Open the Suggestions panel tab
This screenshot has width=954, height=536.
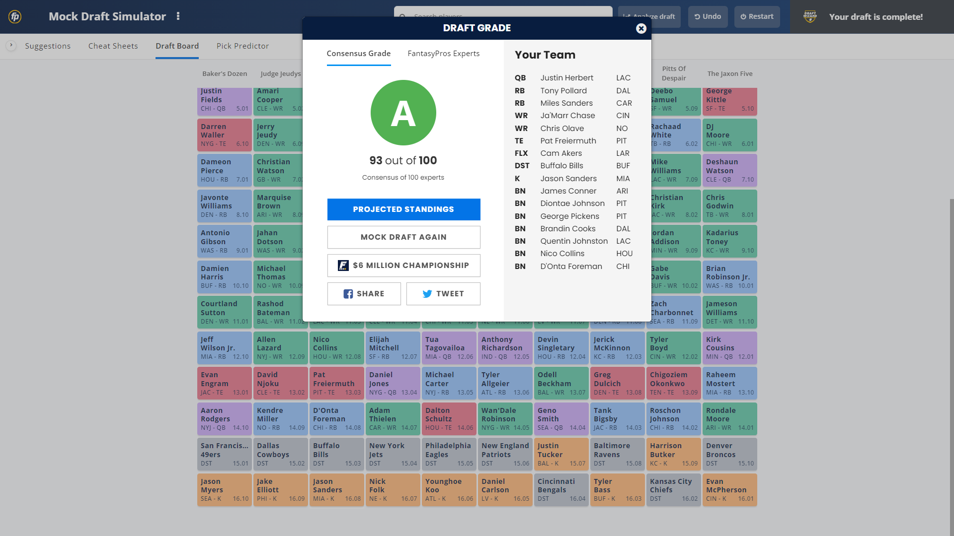[x=48, y=46]
